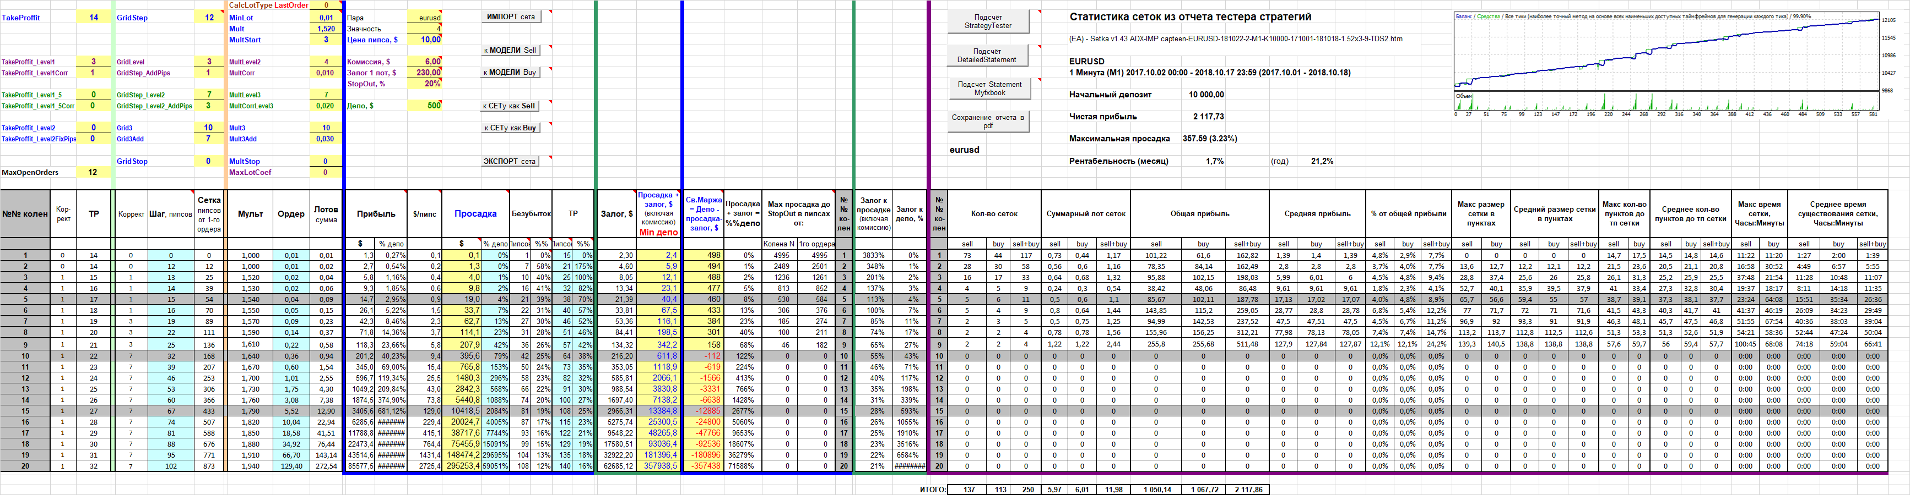Click the total profit cell 2 117,86

(1247, 490)
